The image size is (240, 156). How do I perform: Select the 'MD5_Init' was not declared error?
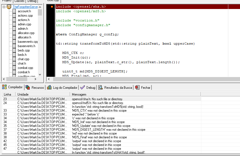[102, 122]
